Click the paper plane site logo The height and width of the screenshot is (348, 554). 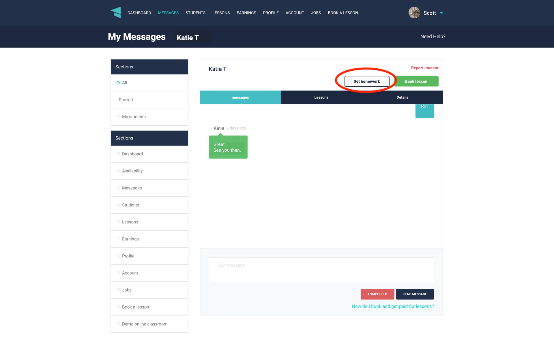(x=116, y=12)
